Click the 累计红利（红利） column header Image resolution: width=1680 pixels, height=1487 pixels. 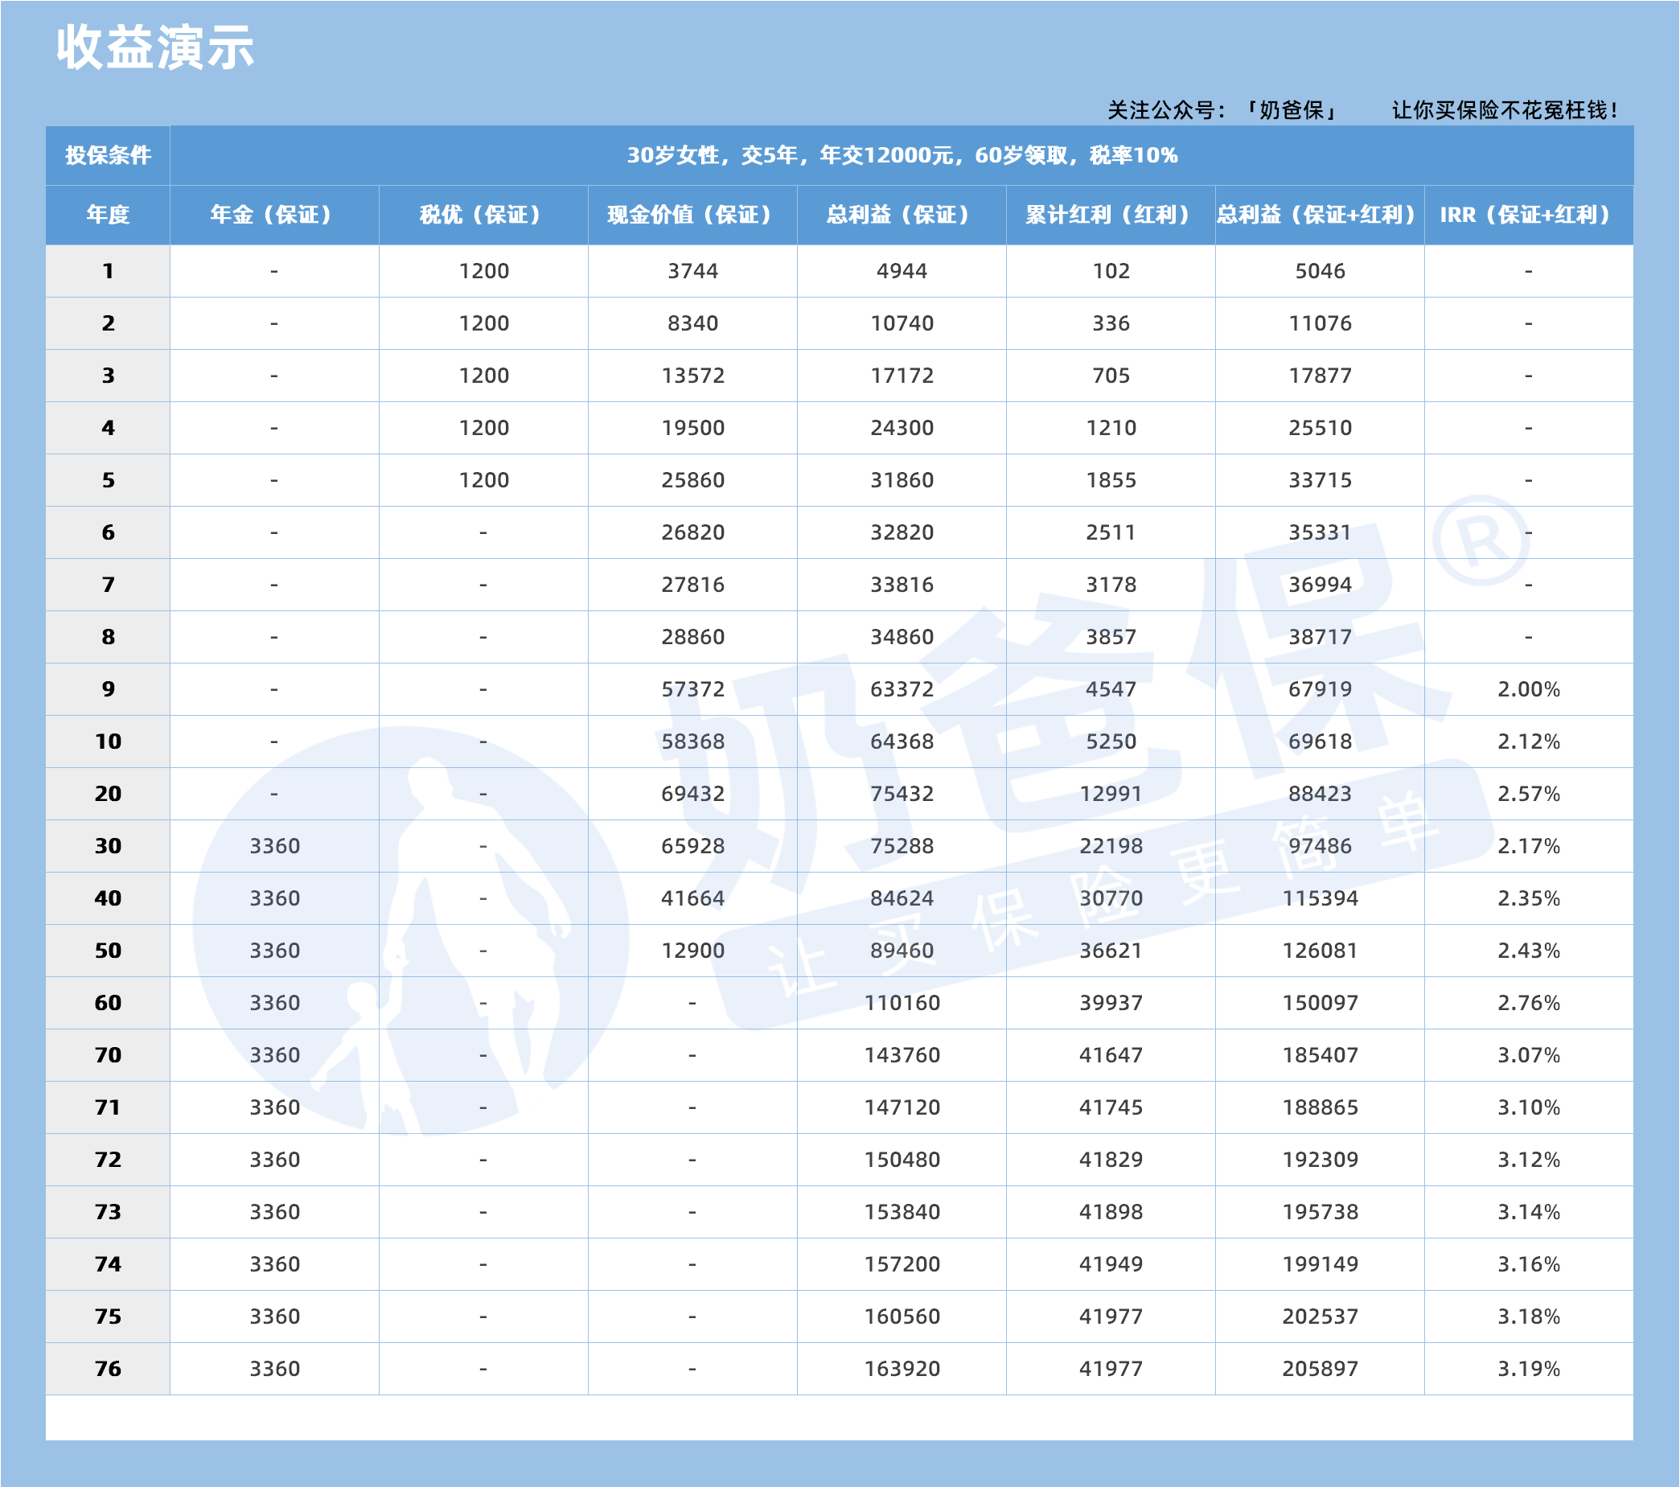point(1111,215)
